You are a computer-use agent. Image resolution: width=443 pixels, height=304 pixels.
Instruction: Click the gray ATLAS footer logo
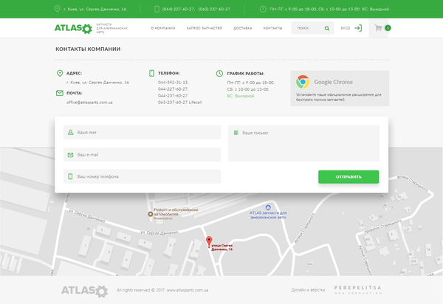83,290
